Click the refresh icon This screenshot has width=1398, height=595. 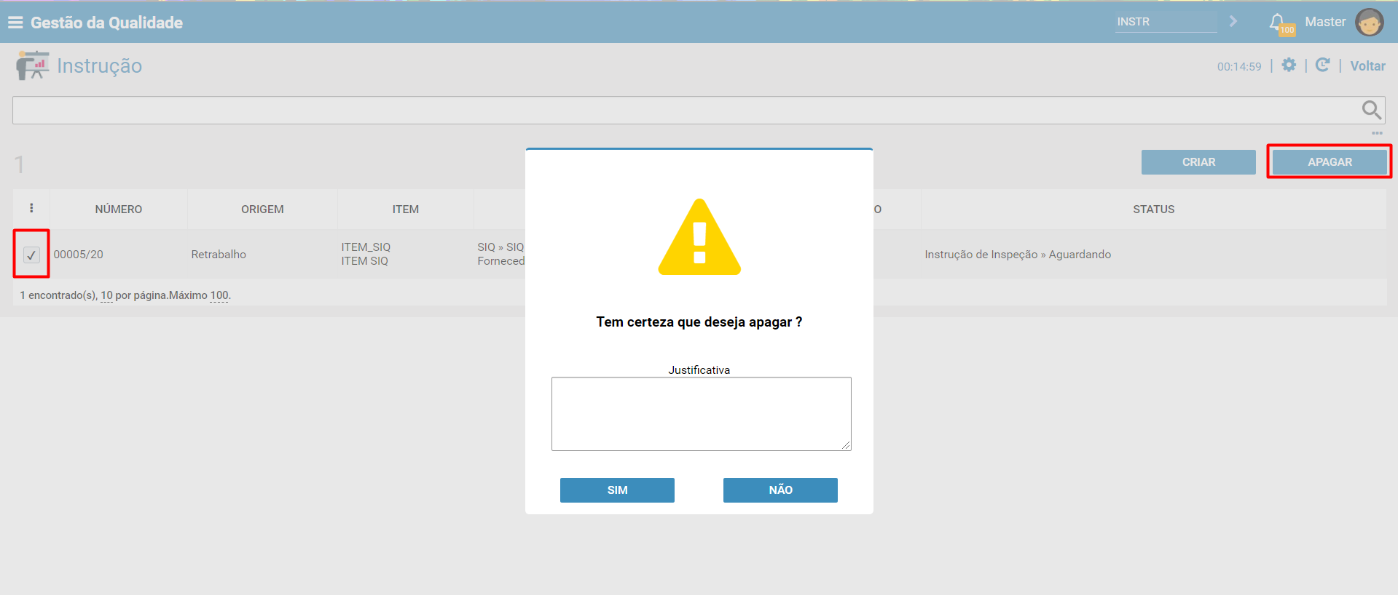(1323, 65)
